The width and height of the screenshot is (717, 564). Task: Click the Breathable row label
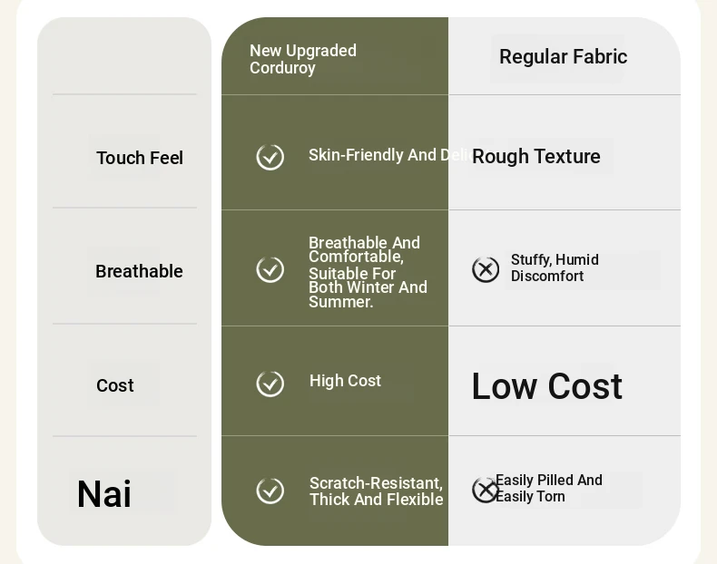click(139, 271)
